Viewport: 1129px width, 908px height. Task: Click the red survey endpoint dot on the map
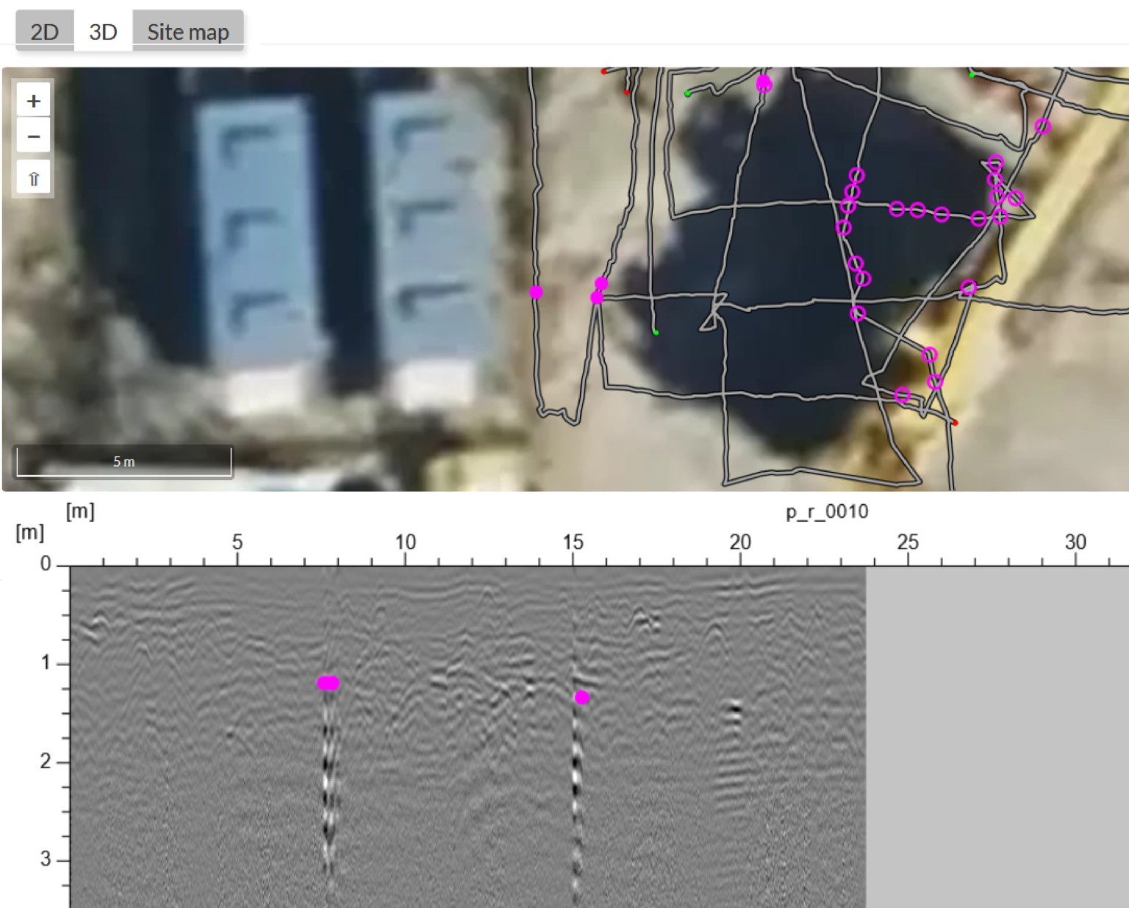(957, 422)
